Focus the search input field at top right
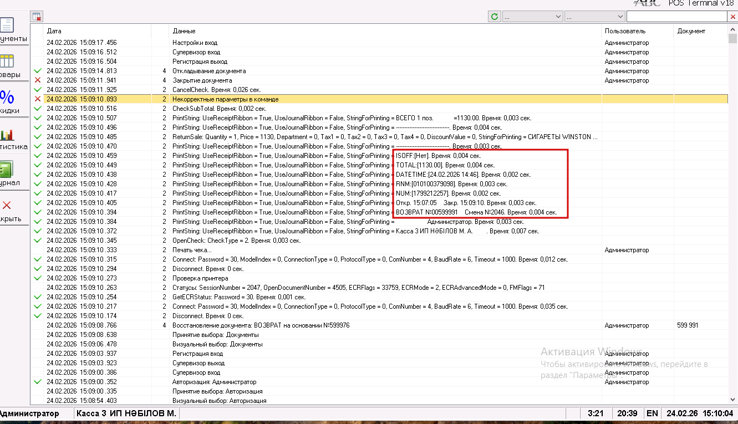This screenshot has width=738, height=424. coord(677,17)
